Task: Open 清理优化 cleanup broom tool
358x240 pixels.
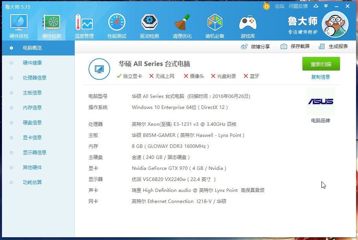Action: click(x=182, y=26)
